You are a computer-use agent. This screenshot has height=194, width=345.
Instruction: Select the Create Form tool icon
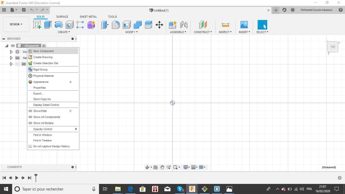pyautogui.click(x=91, y=25)
